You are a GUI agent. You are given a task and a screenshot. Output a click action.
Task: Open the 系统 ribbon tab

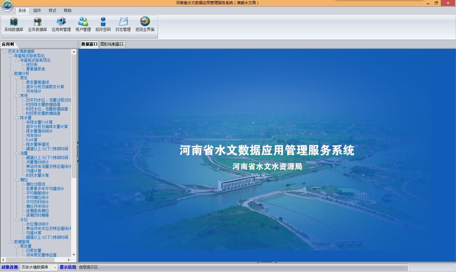[22, 10]
